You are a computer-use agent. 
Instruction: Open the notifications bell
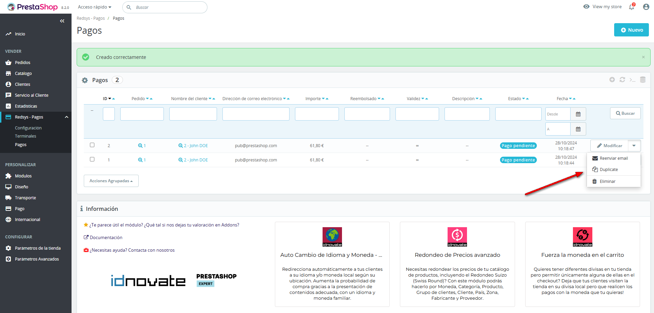coord(632,6)
